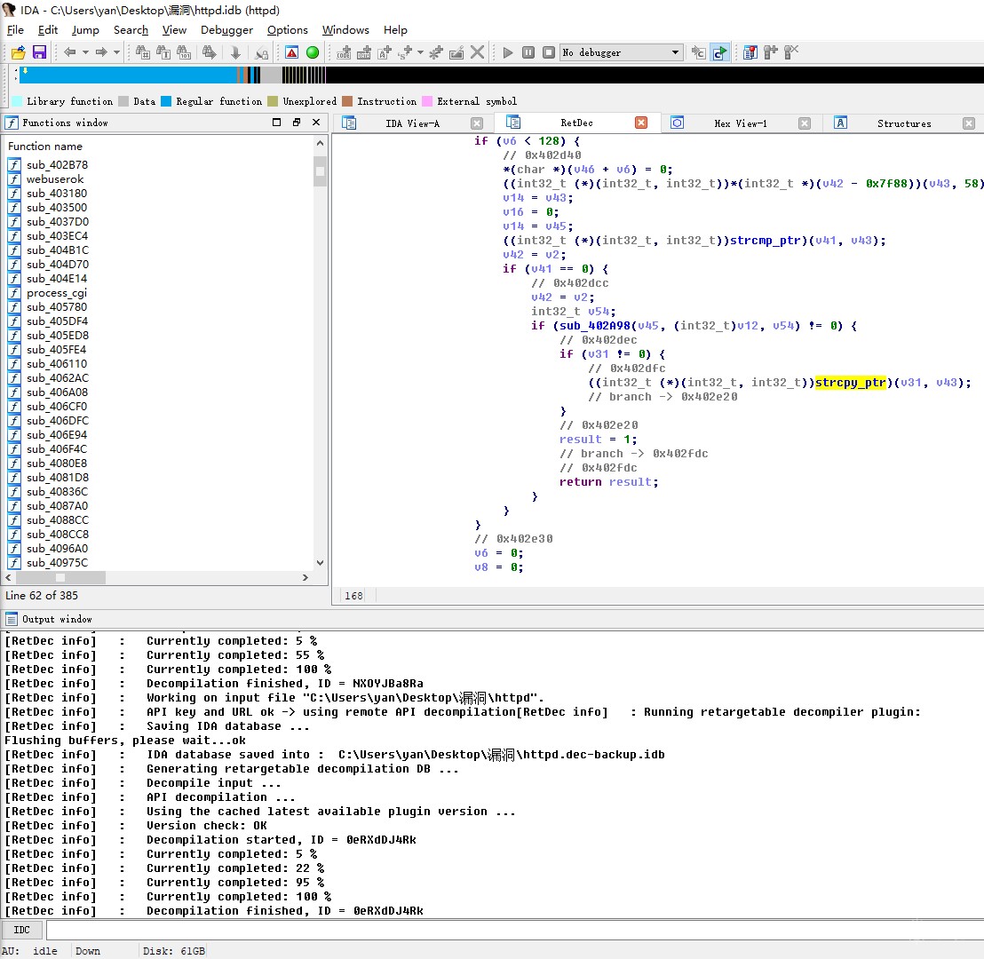Close the RetDec tab
The image size is (984, 959).
(x=641, y=123)
